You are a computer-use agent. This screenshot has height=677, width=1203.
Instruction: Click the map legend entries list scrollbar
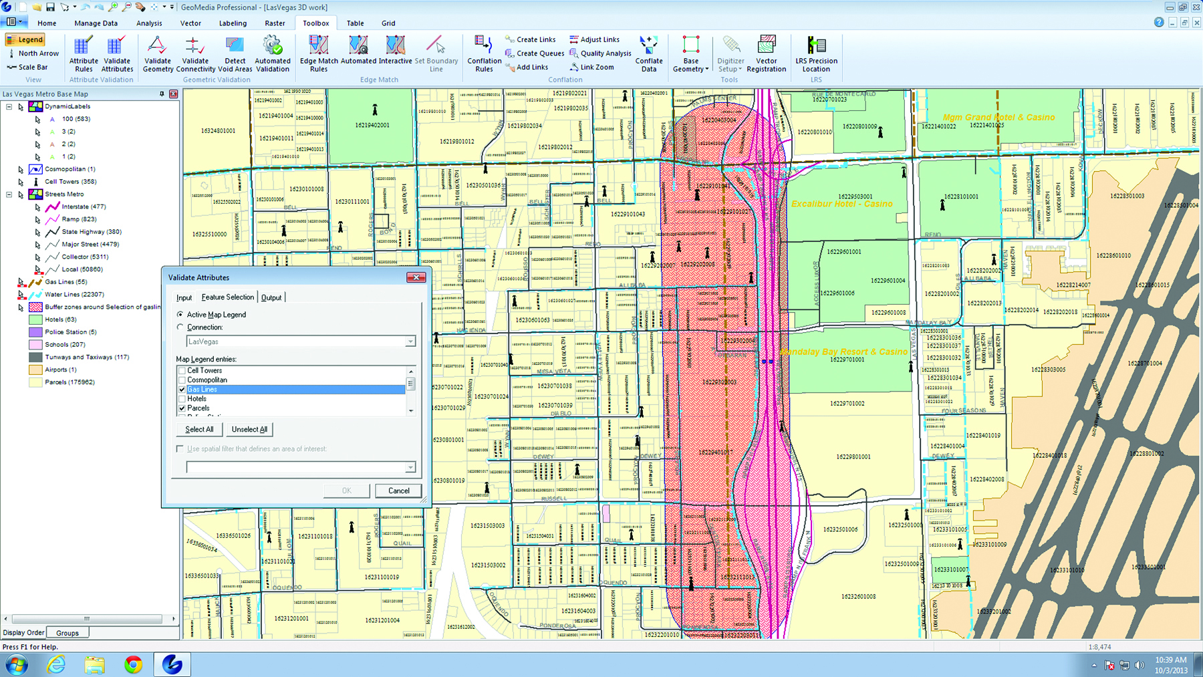coord(410,390)
